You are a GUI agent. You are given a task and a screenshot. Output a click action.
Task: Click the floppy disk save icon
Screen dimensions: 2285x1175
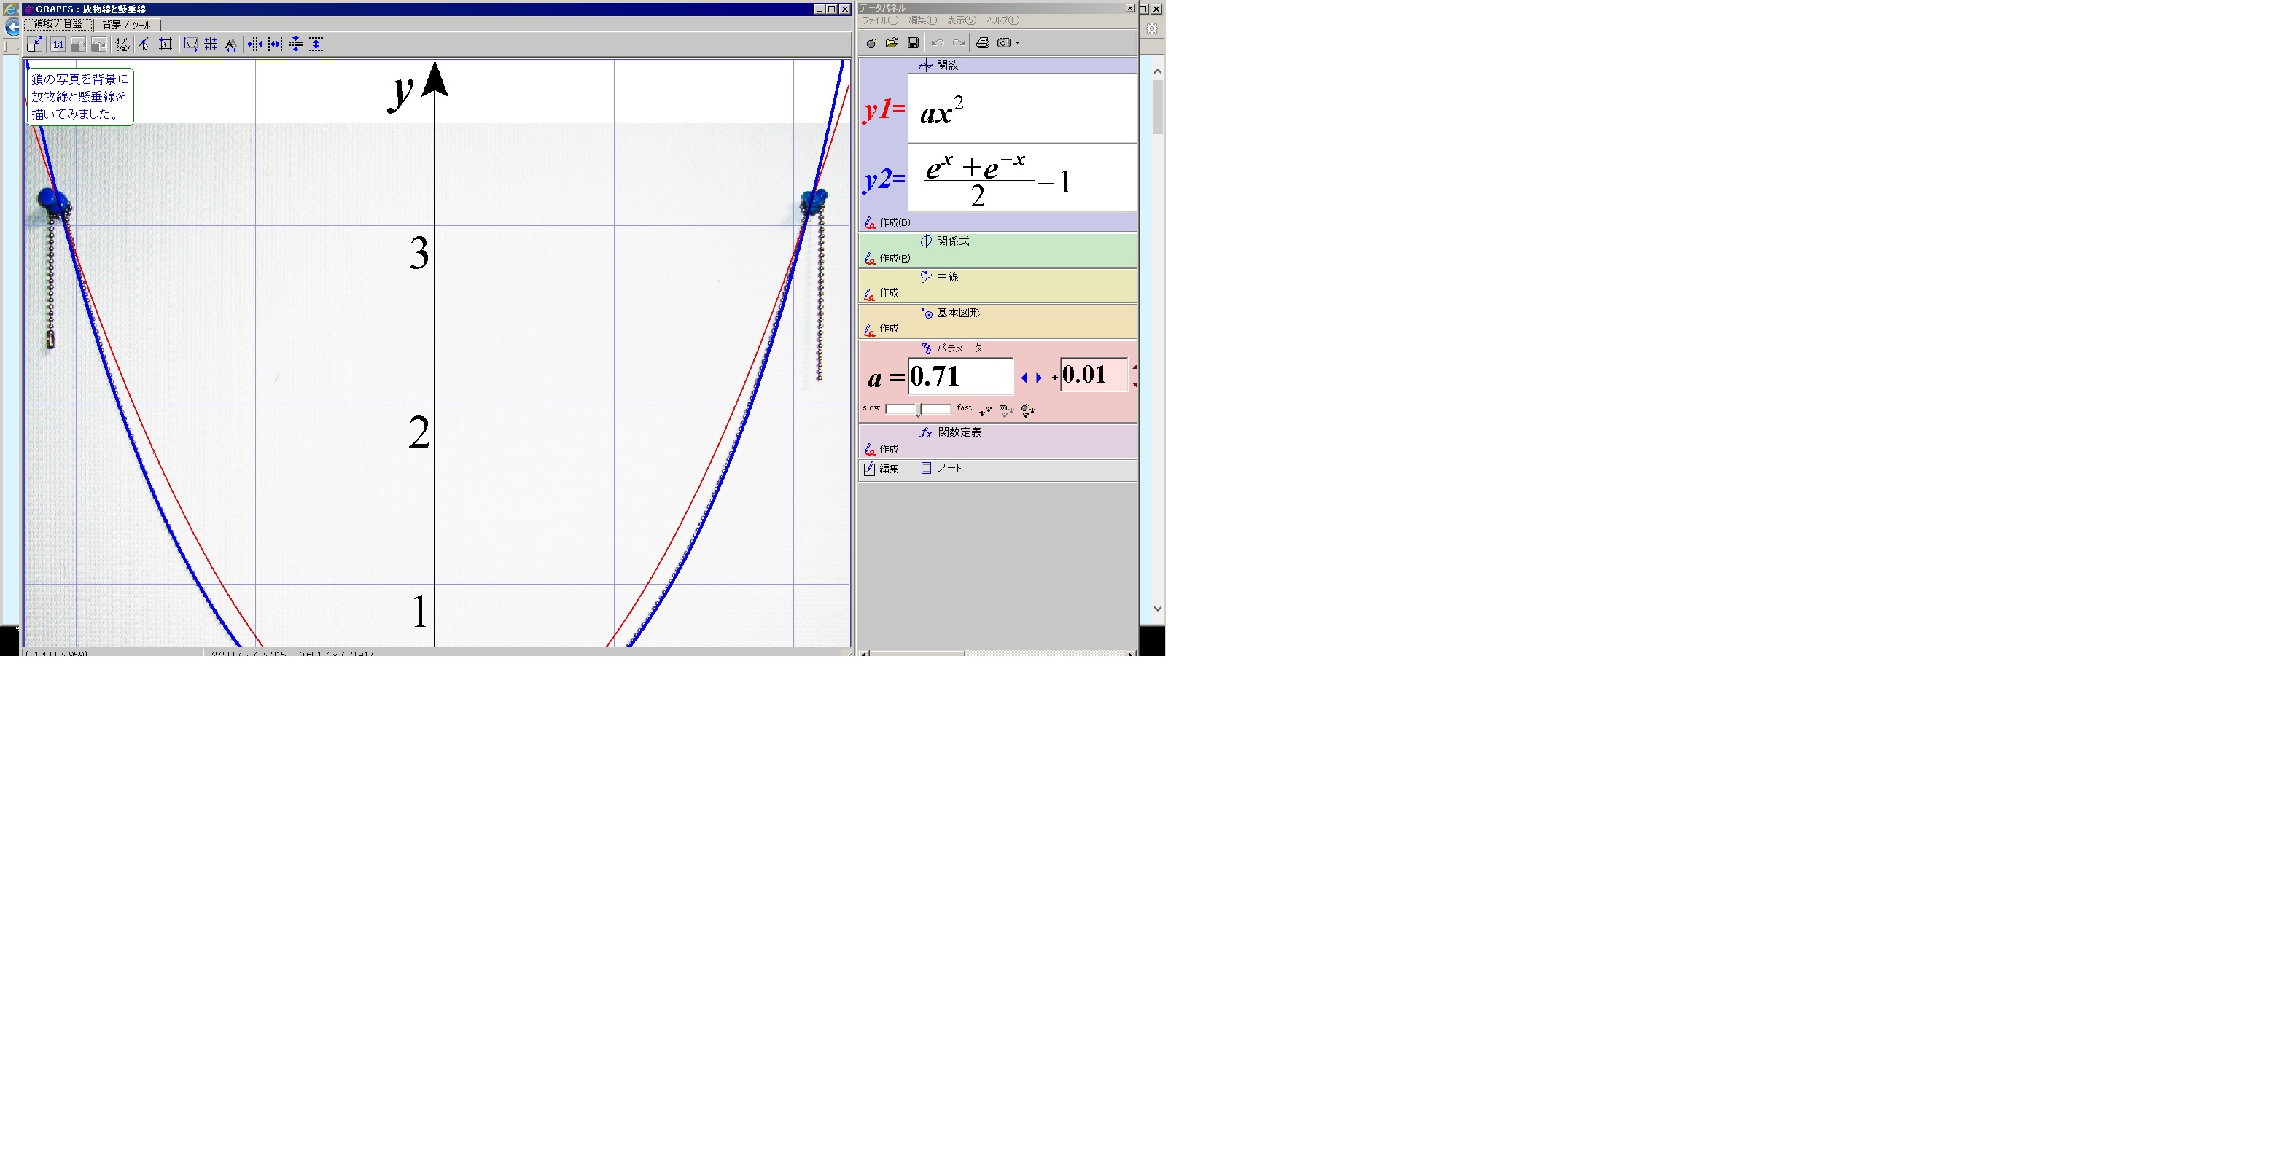tap(913, 42)
